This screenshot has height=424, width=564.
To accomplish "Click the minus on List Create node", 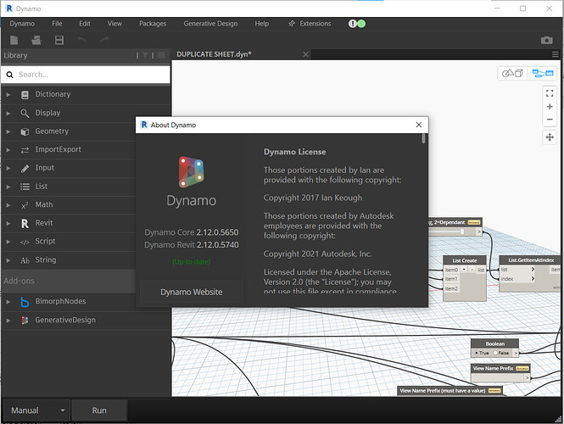I will click(x=472, y=270).
